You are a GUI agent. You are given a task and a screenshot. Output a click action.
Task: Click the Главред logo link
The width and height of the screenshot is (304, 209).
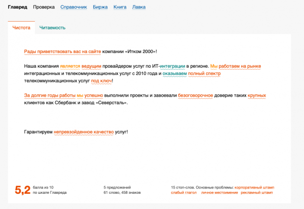pos(18,7)
